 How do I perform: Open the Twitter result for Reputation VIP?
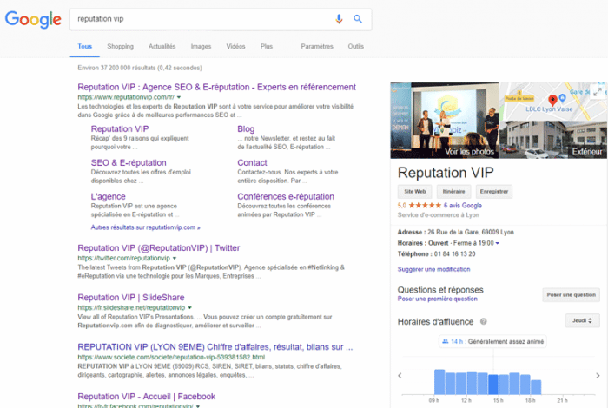pos(159,248)
